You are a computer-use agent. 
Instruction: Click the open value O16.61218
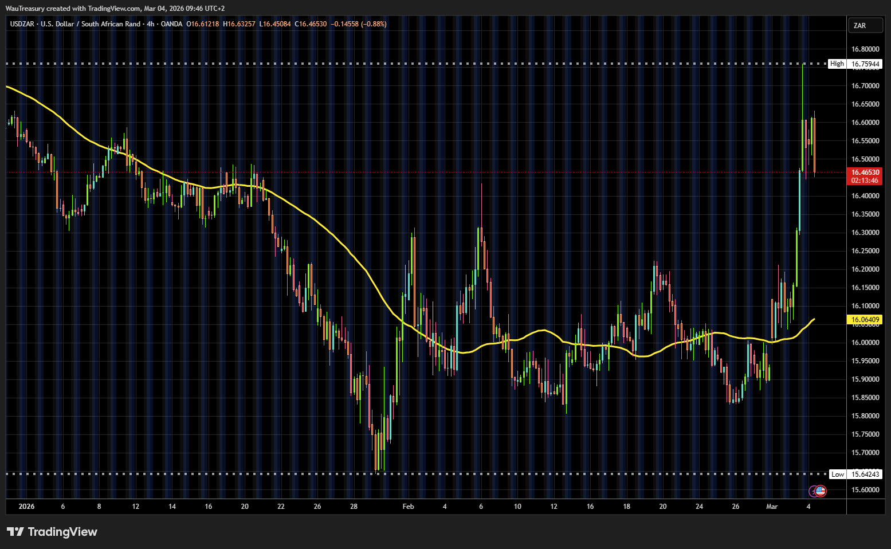[x=203, y=24]
